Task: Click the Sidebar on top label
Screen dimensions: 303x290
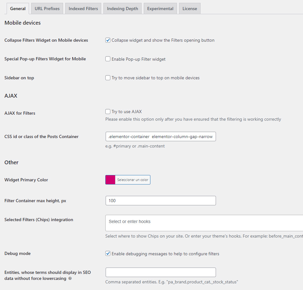Action: (19, 78)
